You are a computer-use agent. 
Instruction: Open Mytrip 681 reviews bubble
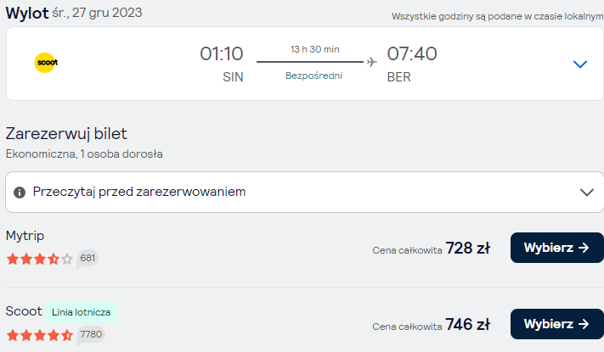[87, 258]
